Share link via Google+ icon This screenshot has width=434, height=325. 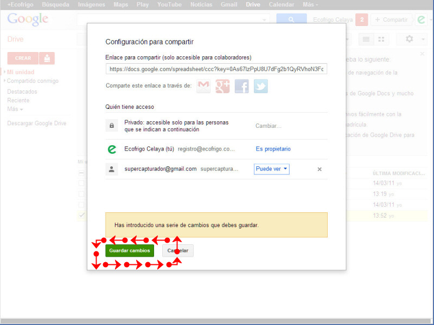click(x=222, y=86)
